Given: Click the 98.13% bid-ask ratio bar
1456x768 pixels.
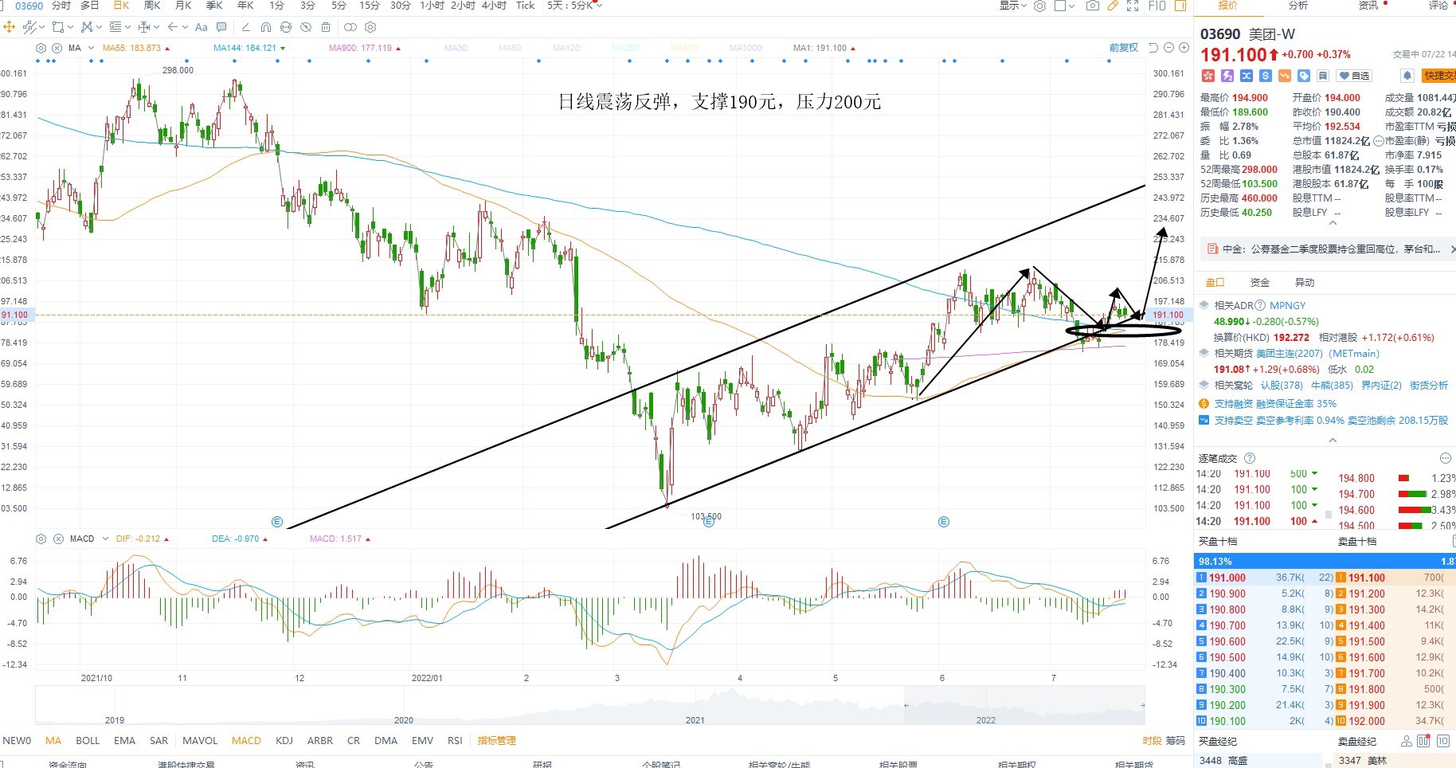Looking at the screenshot, I should [1325, 561].
